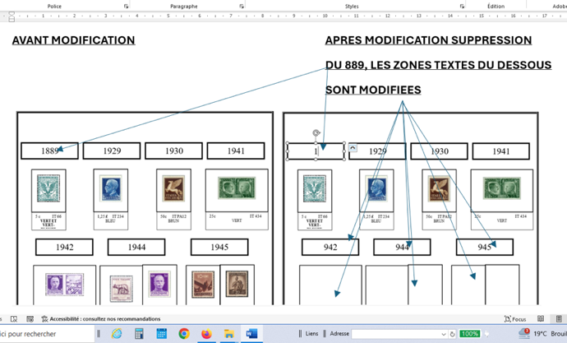Viewport: 567px width, 343px height.
Task: Open the 19°C weather widget
Action: 542,334
